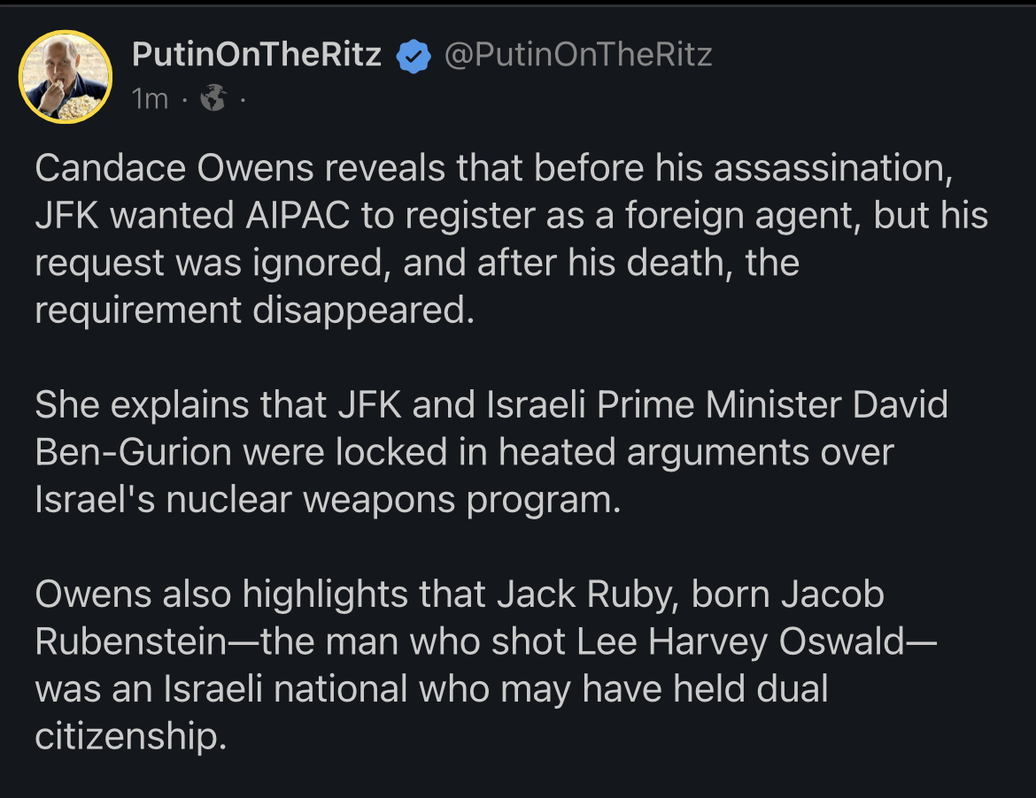Open the @PutinOnTheRitz handle link
The height and width of the screenshot is (798, 1036).
(x=577, y=55)
